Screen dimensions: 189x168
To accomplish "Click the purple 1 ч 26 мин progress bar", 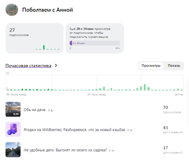I will tap(95, 43).
